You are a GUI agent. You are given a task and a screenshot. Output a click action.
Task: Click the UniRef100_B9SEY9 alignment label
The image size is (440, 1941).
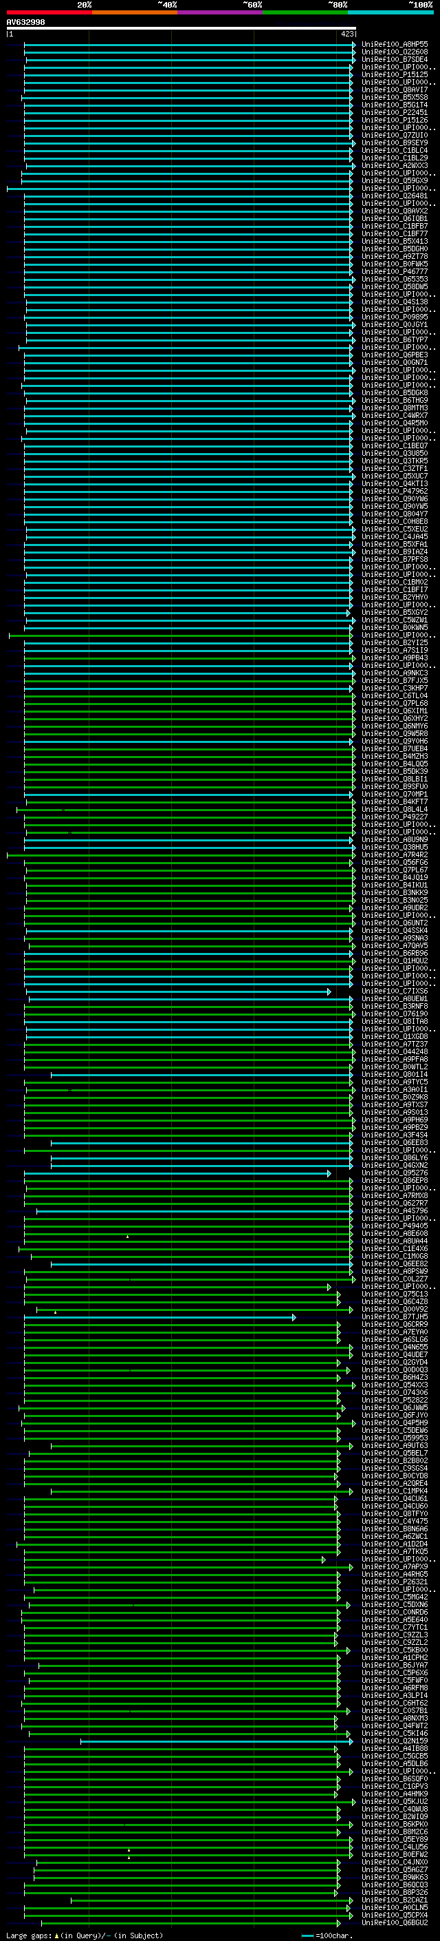tap(394, 143)
